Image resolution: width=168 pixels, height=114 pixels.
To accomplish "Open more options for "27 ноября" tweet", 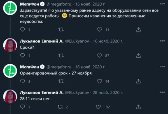I will tap(162, 67).
